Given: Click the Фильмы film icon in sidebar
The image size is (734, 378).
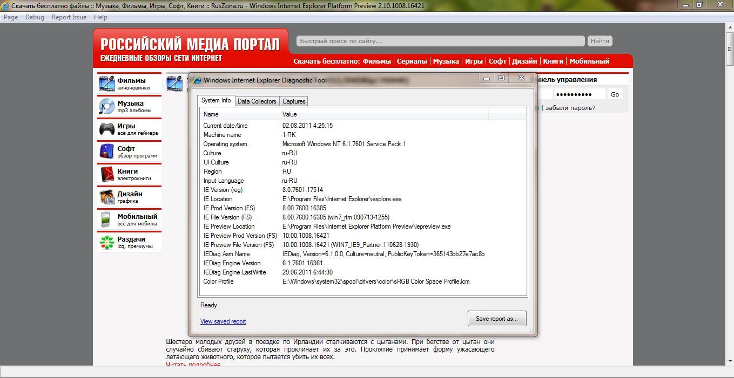Looking at the screenshot, I should (x=106, y=84).
